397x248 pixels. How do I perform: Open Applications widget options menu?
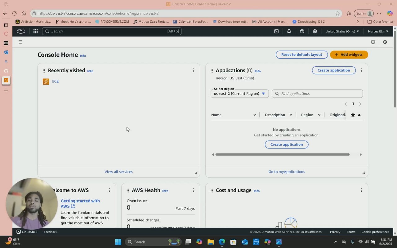tap(361, 70)
